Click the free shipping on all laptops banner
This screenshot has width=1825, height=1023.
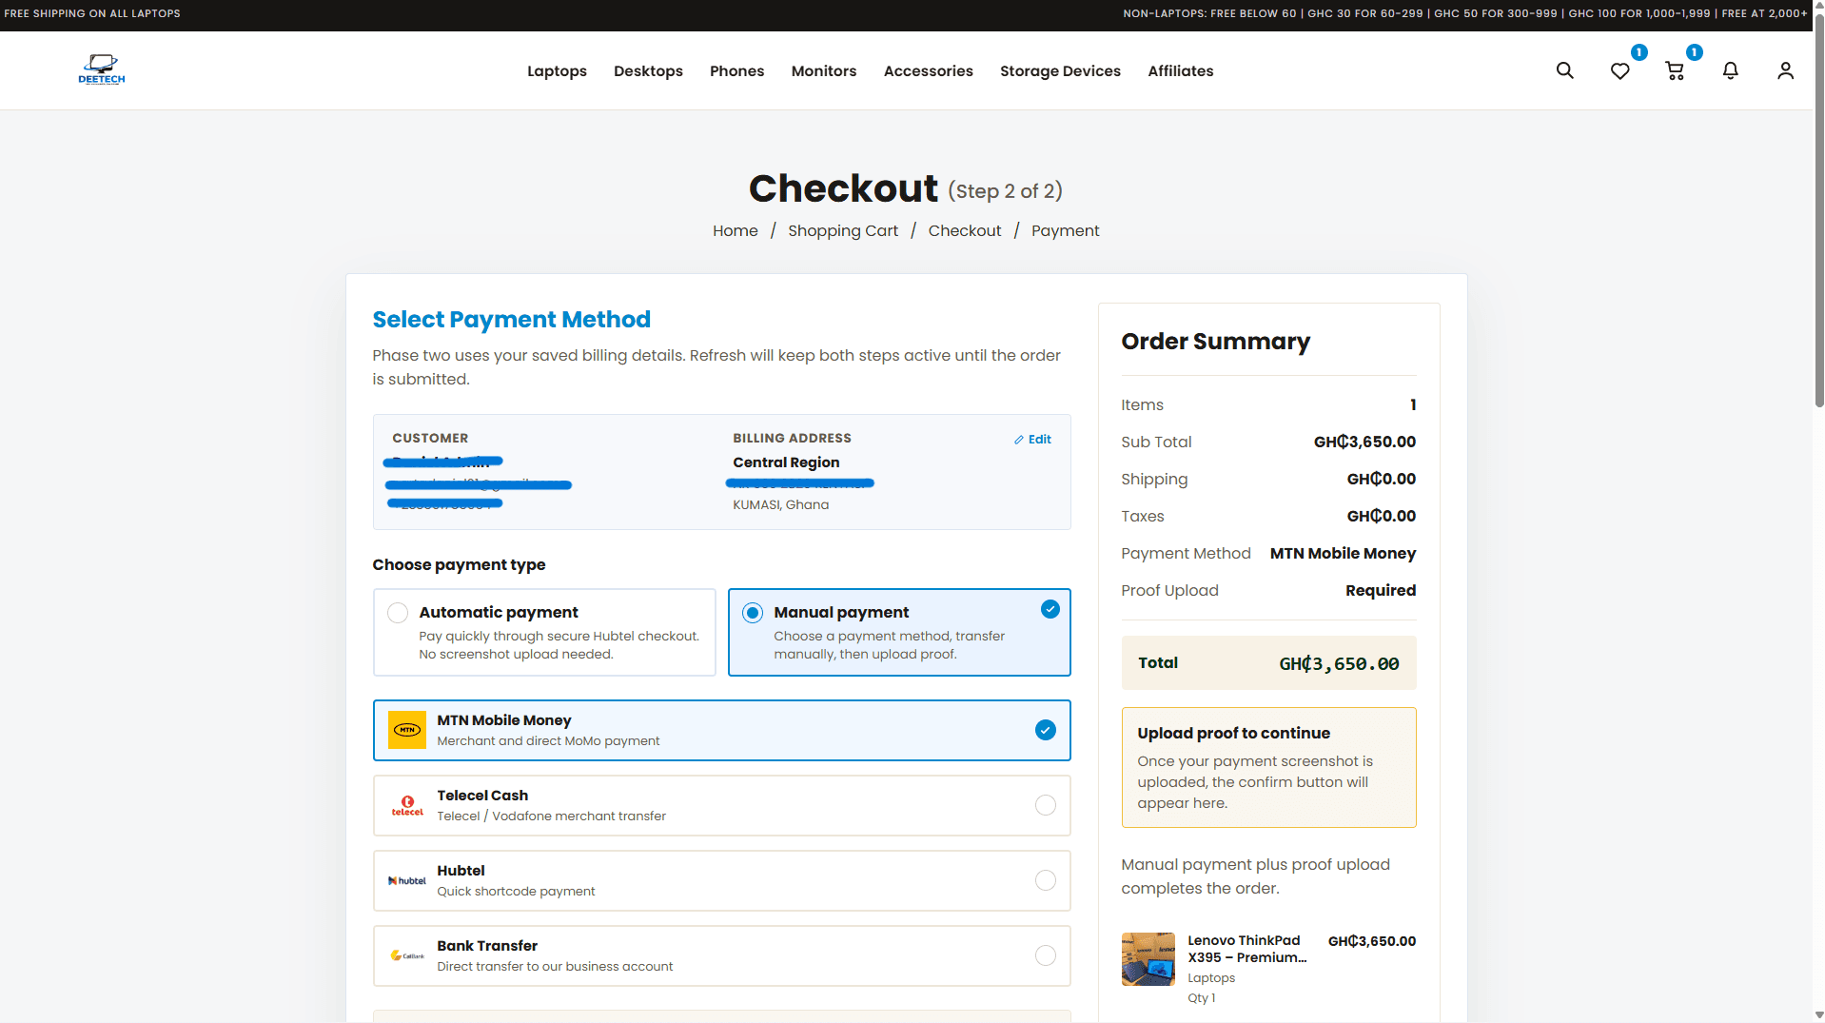pyautogui.click(x=92, y=13)
